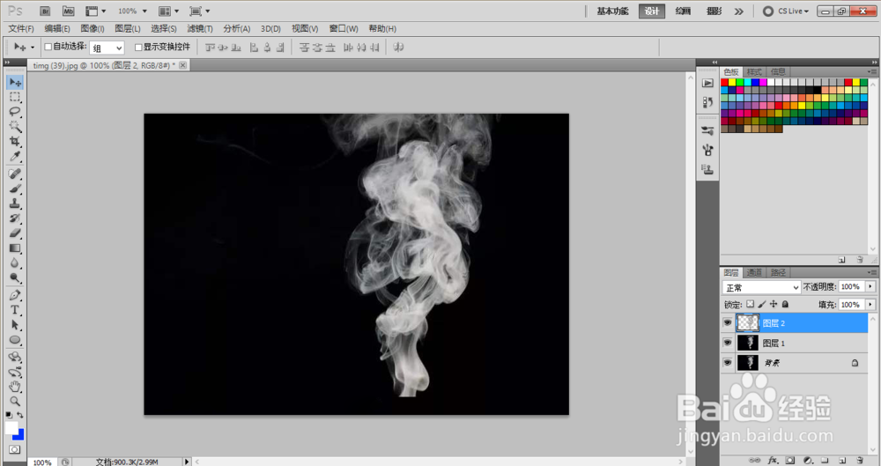Select the History Brush tool

pyautogui.click(x=15, y=218)
